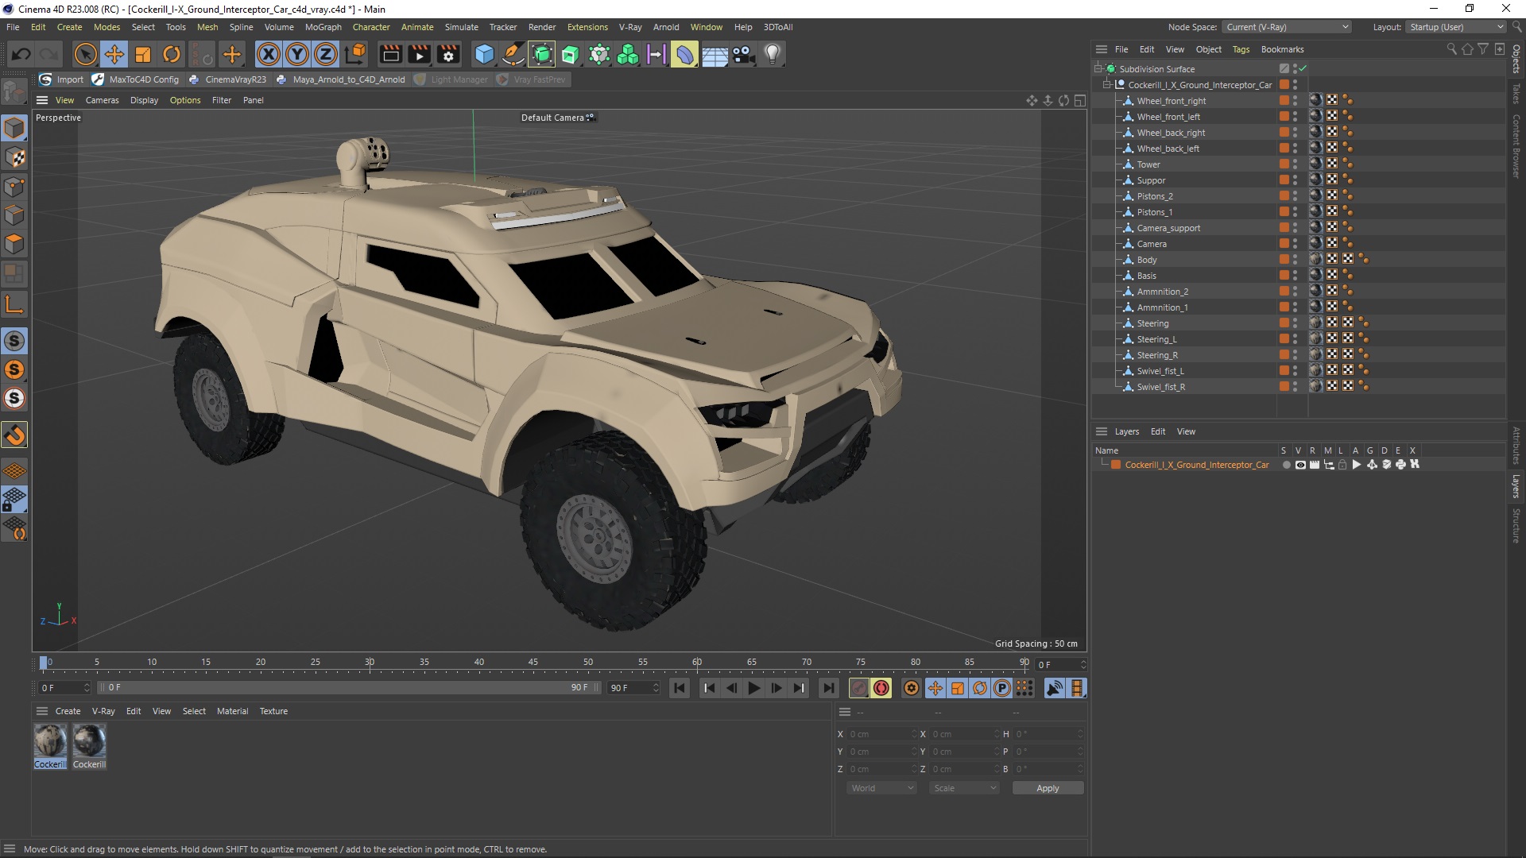Click the Apply button in coordinates panel
1526x858 pixels.
coord(1047,786)
